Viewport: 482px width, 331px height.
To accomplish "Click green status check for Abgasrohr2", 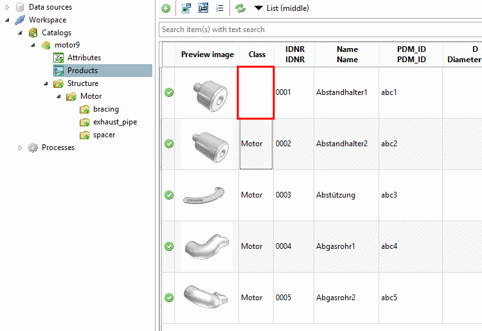I will tap(169, 297).
